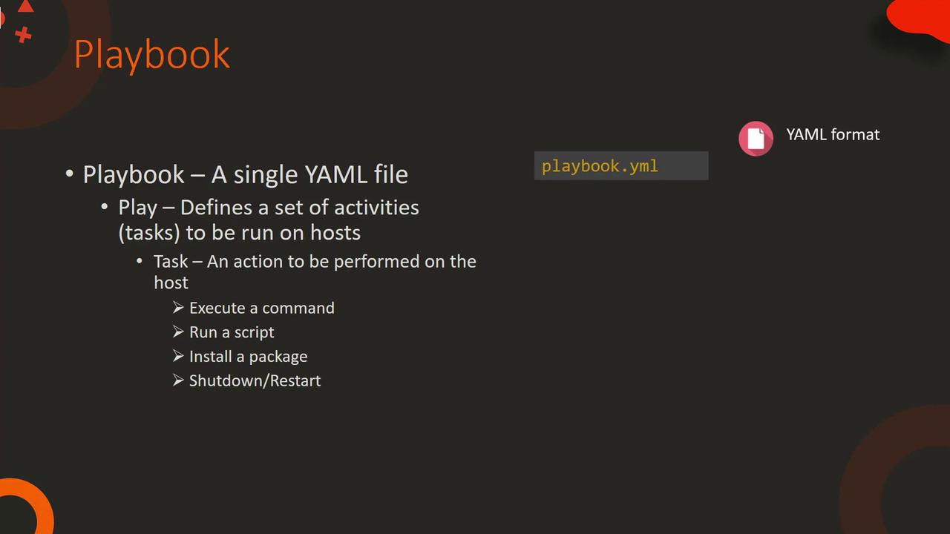
Task: Select the 'A single YAML file' bullet line
Action: [x=245, y=174]
